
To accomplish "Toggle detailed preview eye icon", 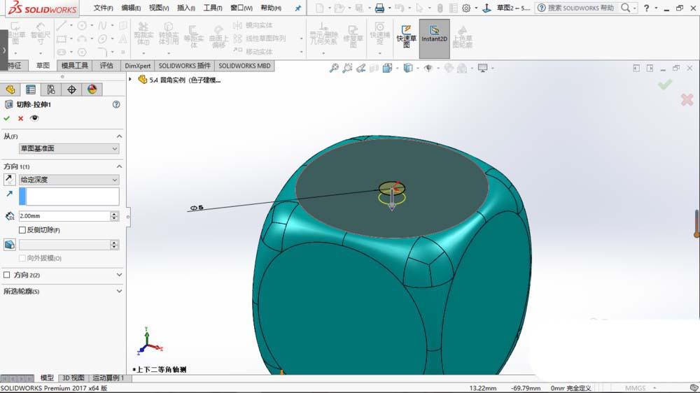I will tap(34, 118).
